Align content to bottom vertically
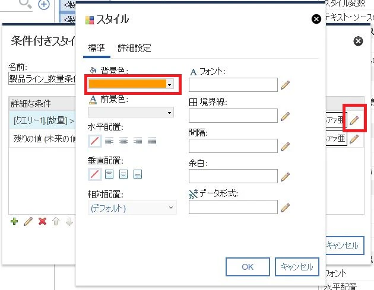Viewport: 374px width, 290px height. click(138, 174)
